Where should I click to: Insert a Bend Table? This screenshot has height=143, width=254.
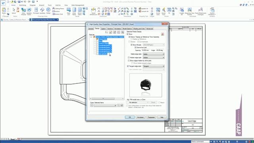[80, 12]
